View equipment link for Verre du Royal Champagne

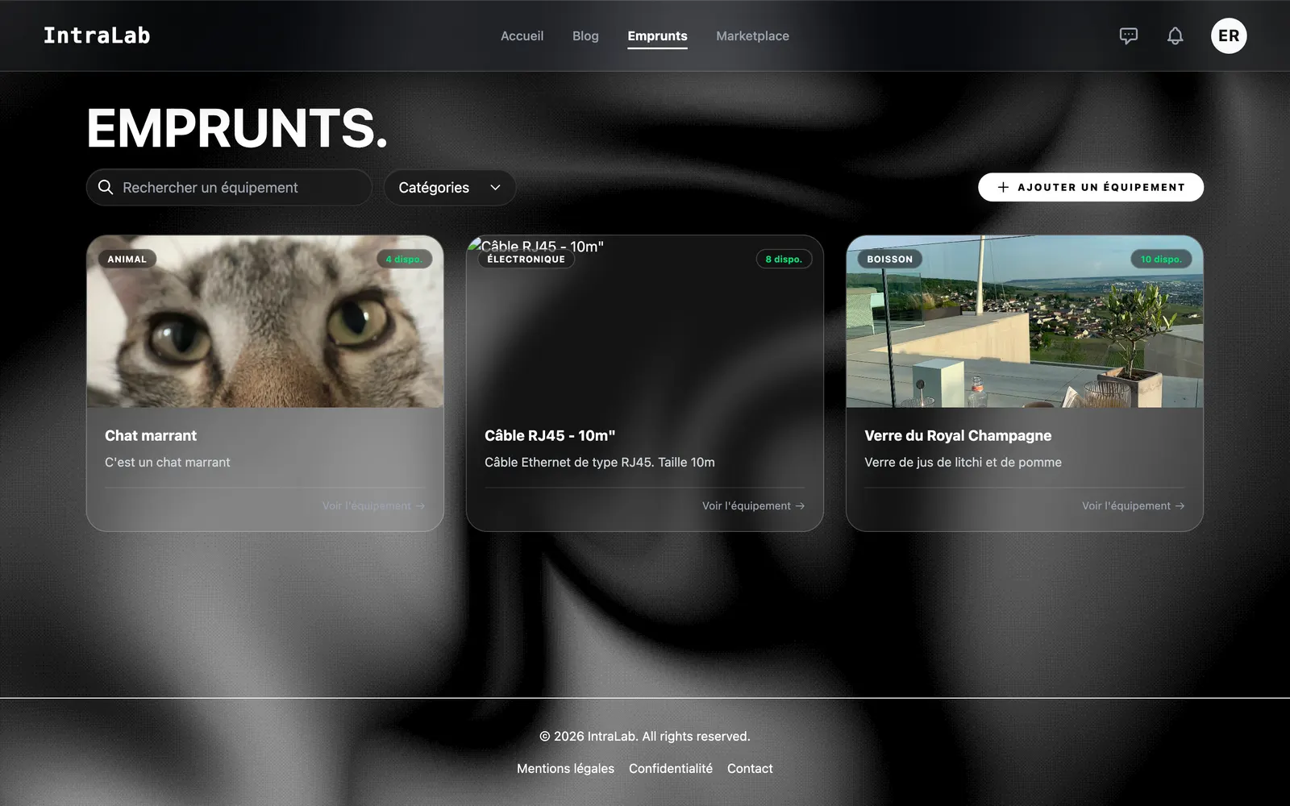point(1133,505)
